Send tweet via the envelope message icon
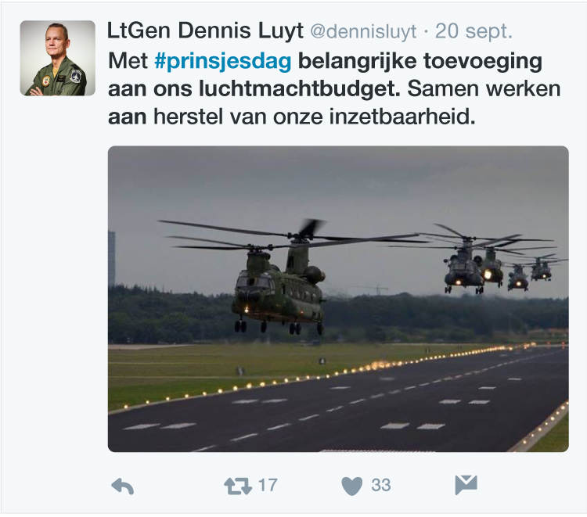587x517 pixels. point(466,485)
